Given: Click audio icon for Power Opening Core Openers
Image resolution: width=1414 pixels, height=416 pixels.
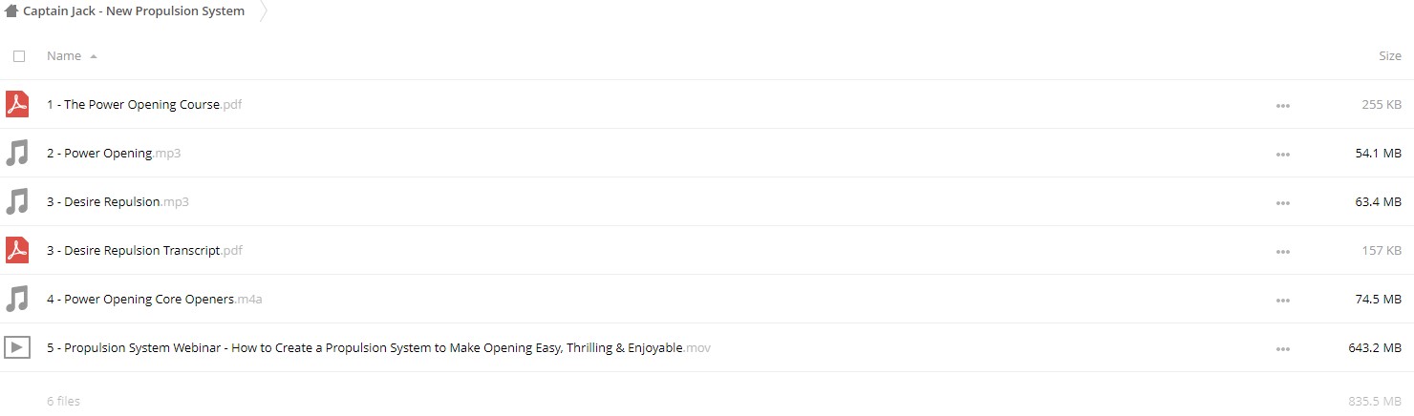Looking at the screenshot, I should coord(17,299).
